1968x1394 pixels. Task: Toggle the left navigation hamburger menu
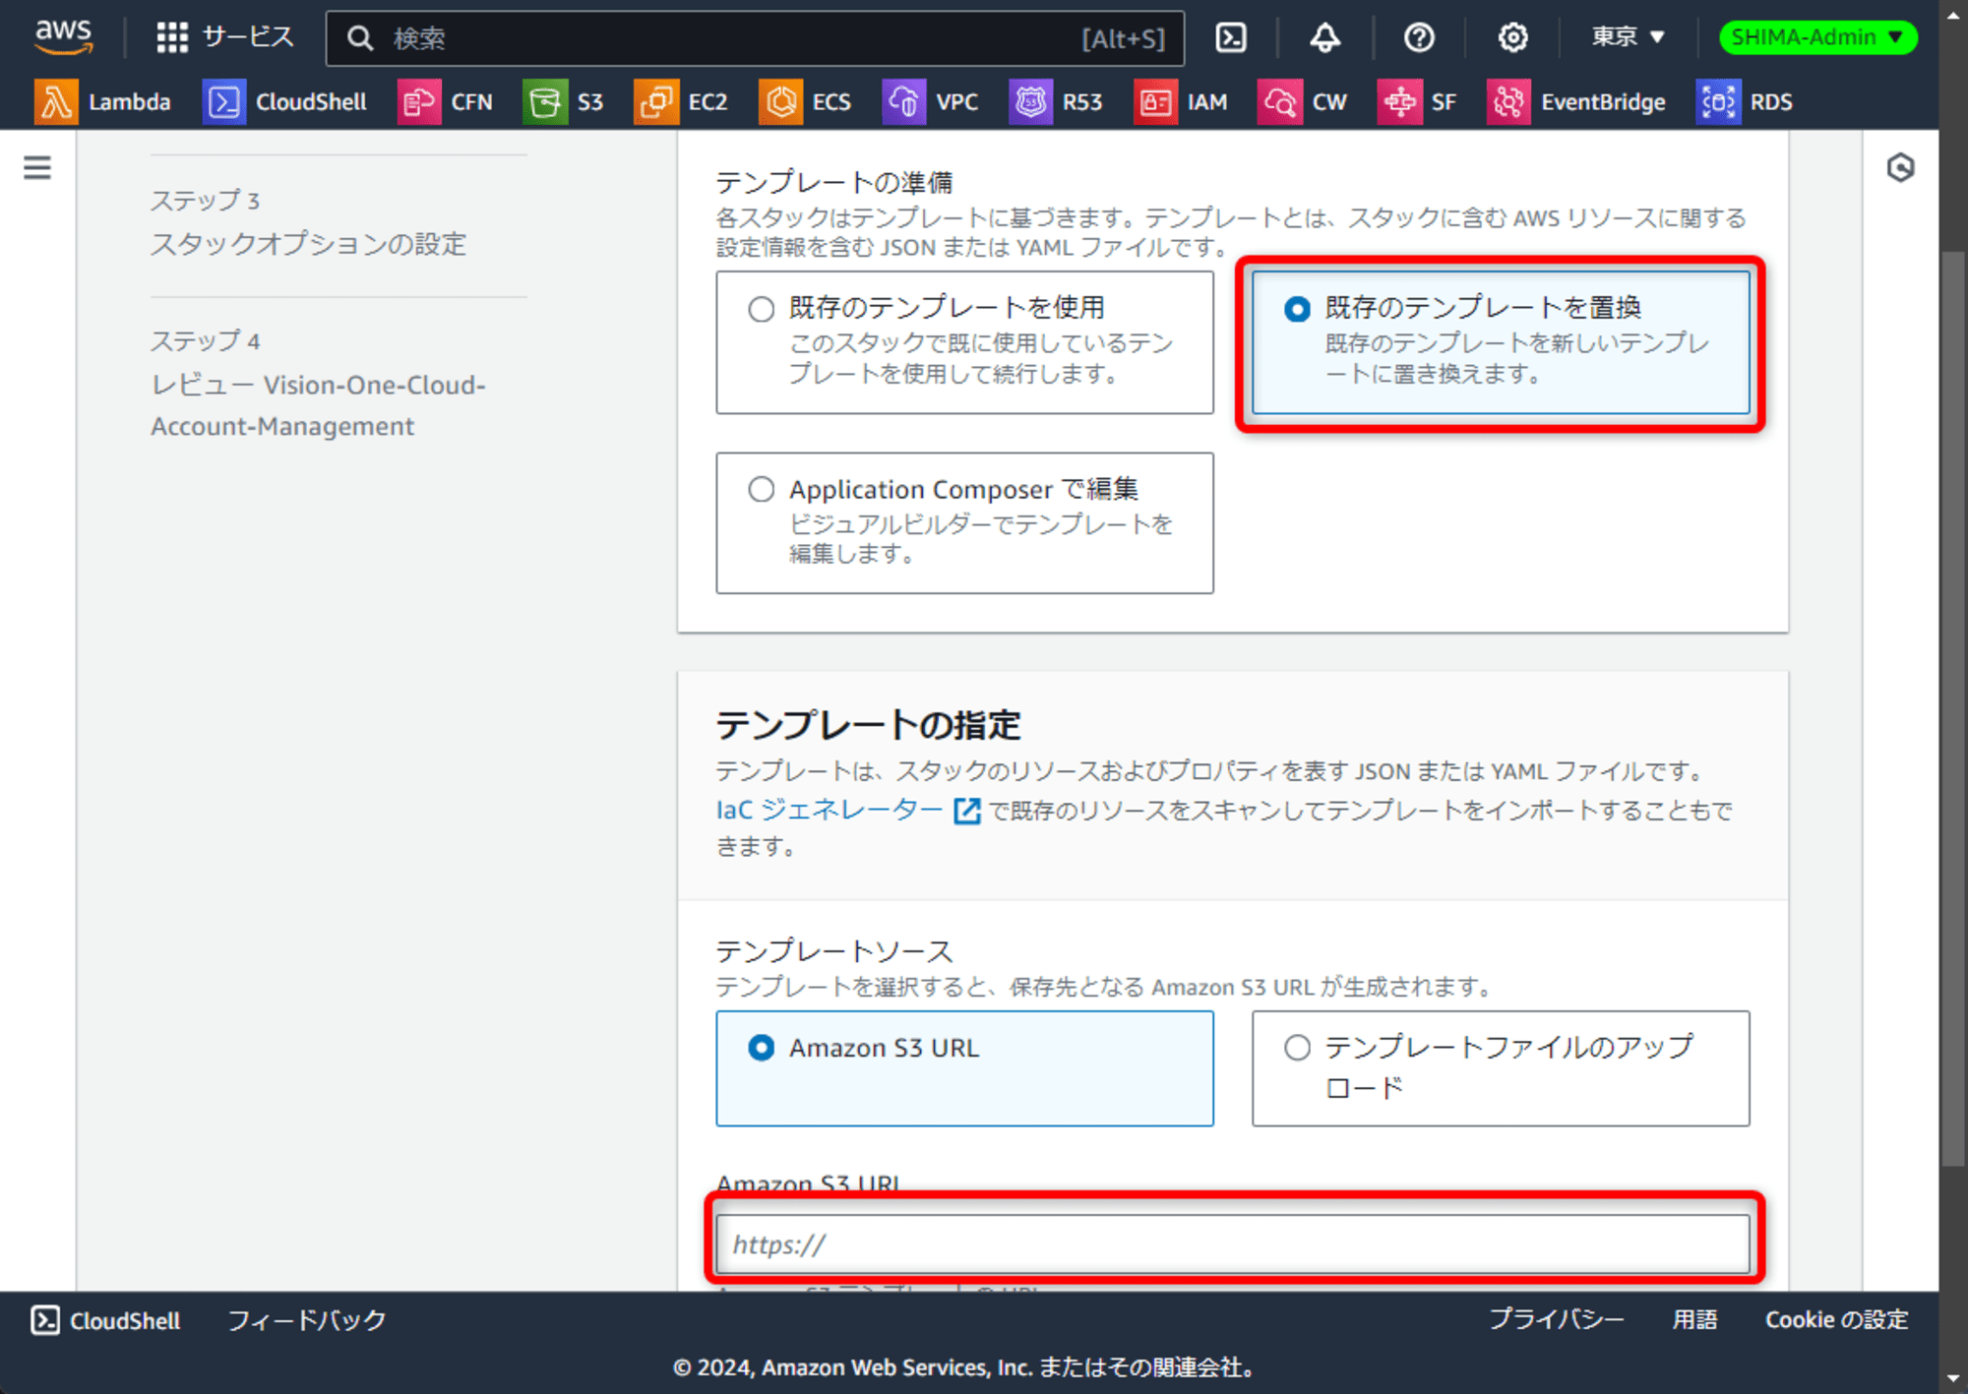(37, 167)
